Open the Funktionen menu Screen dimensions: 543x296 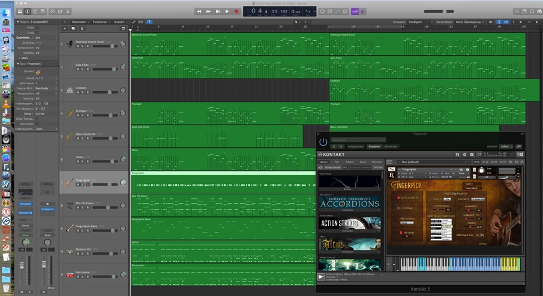tap(101, 22)
